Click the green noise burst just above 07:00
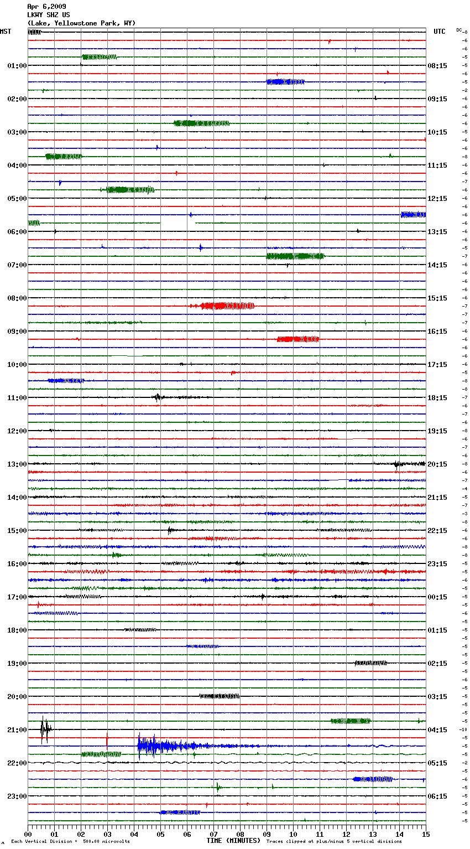This screenshot has width=470, height=849. click(x=295, y=256)
